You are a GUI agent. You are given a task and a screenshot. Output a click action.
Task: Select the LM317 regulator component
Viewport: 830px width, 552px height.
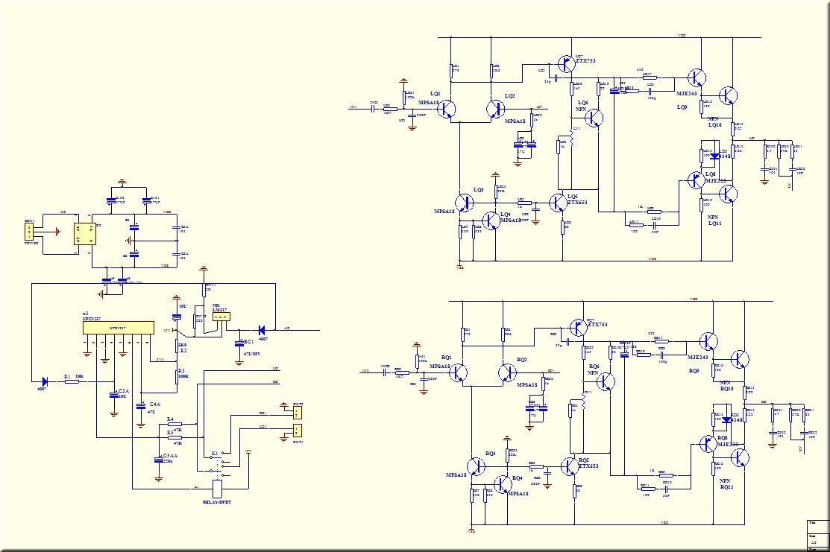pyautogui.click(x=220, y=317)
